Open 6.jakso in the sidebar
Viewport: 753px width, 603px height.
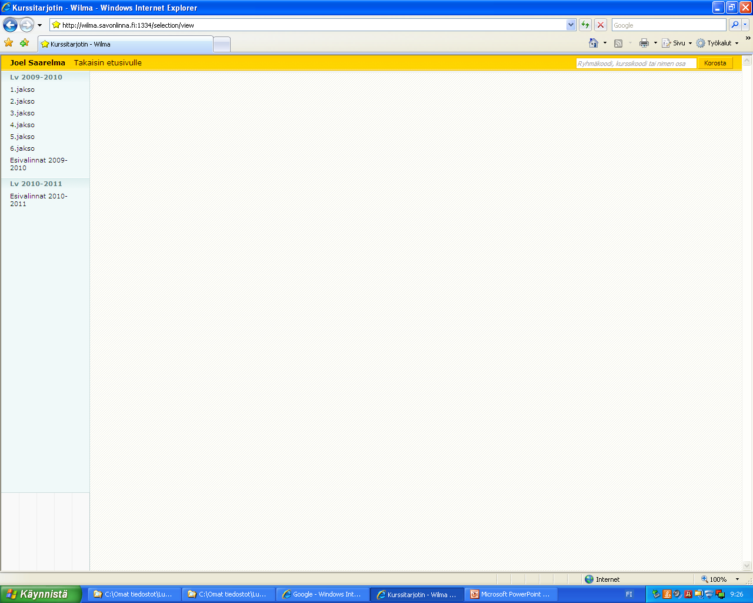coord(22,148)
